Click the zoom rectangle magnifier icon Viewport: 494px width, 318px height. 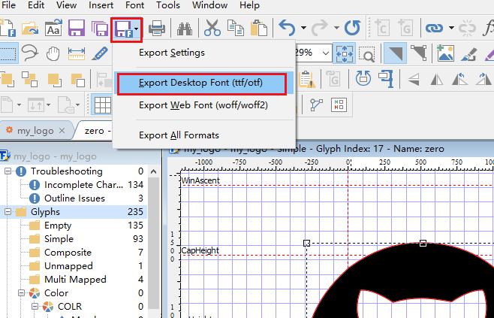(x=366, y=53)
